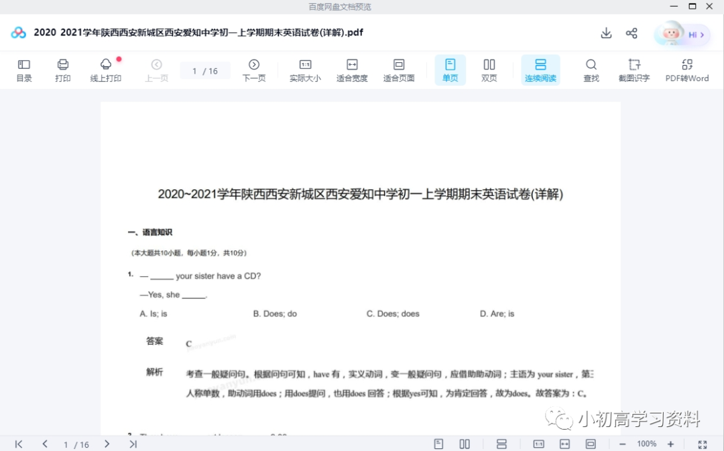Open the 查找 search tool
724x451 pixels.
pos(591,70)
